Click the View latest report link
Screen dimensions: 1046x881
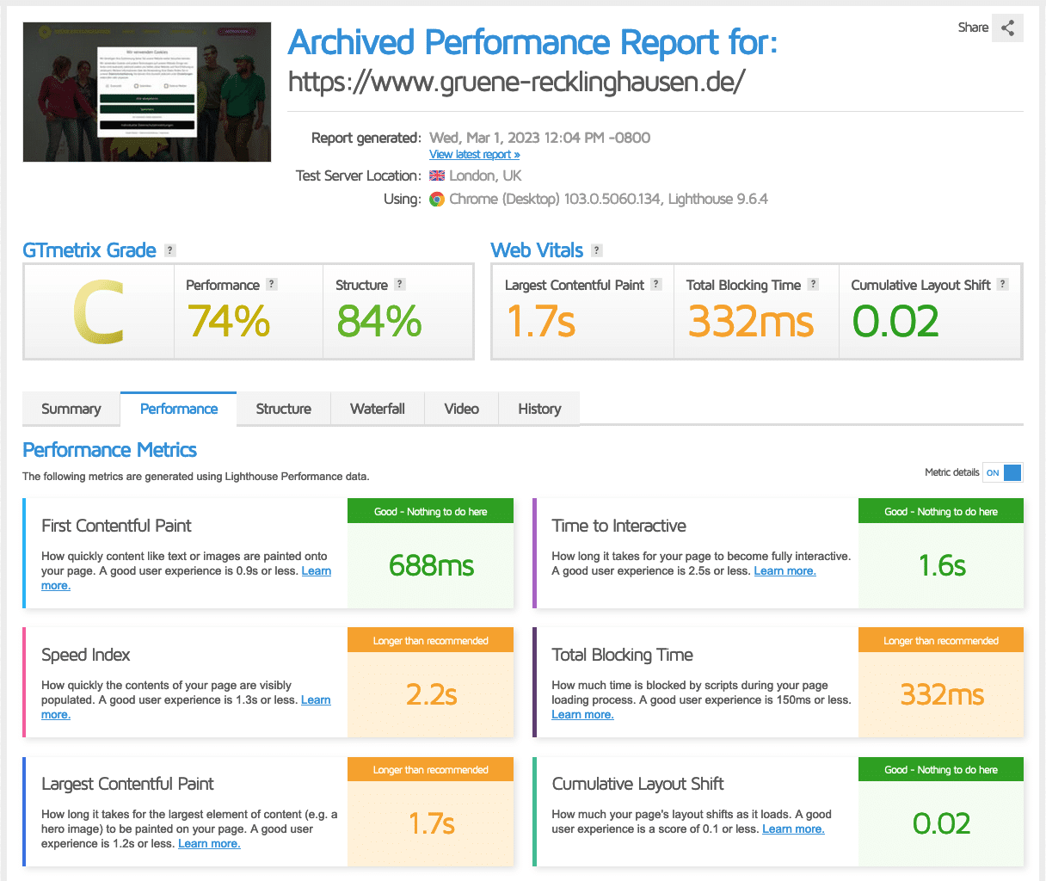coord(474,155)
